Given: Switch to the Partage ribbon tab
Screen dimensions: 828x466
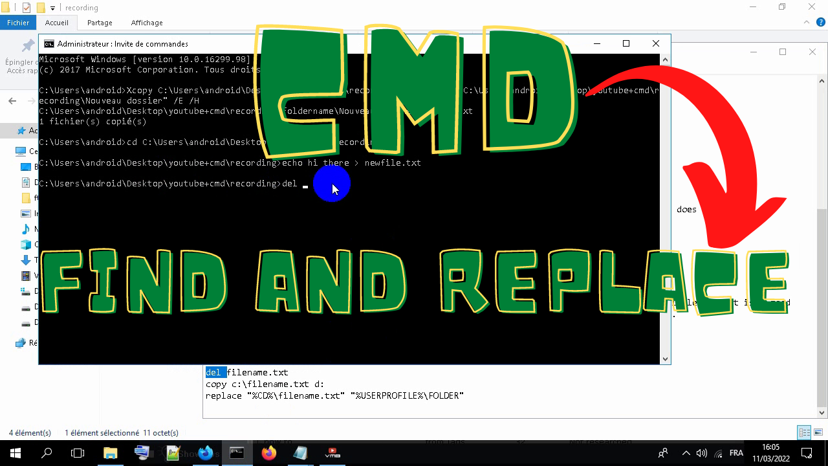Looking at the screenshot, I should (99, 23).
